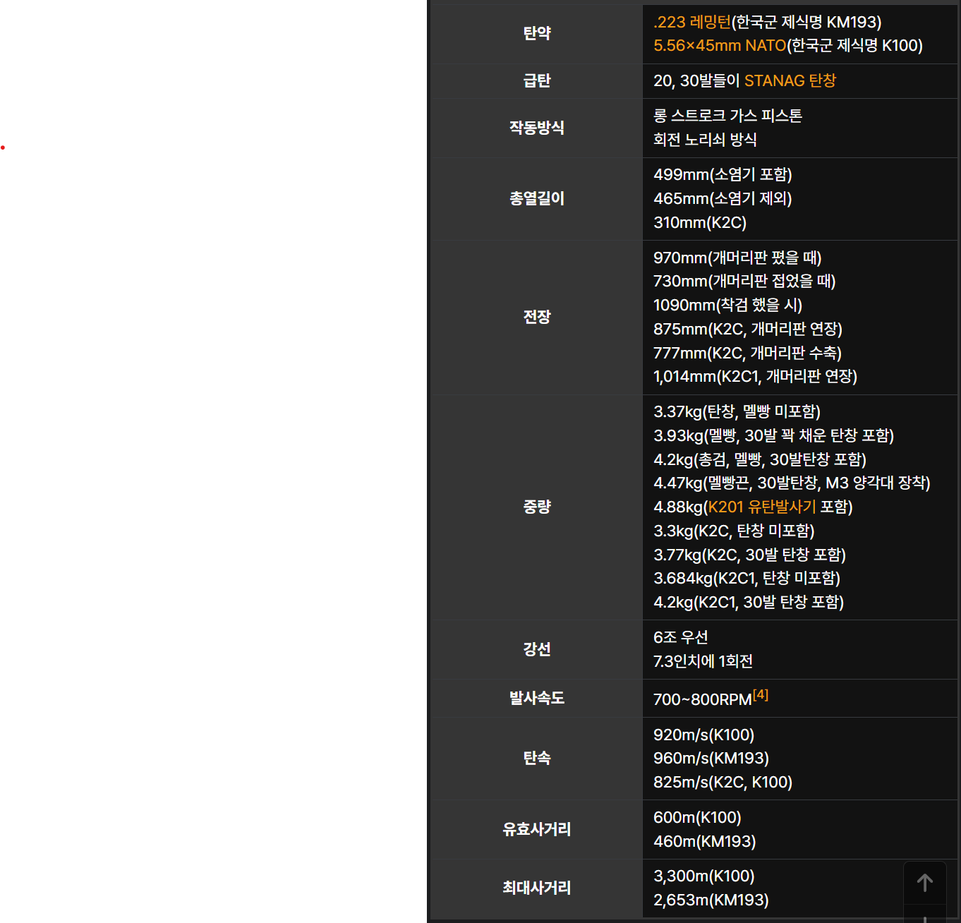The image size is (961, 923).
Task: Click the value 825m/s(K2C, K100)
Action: [x=723, y=783]
